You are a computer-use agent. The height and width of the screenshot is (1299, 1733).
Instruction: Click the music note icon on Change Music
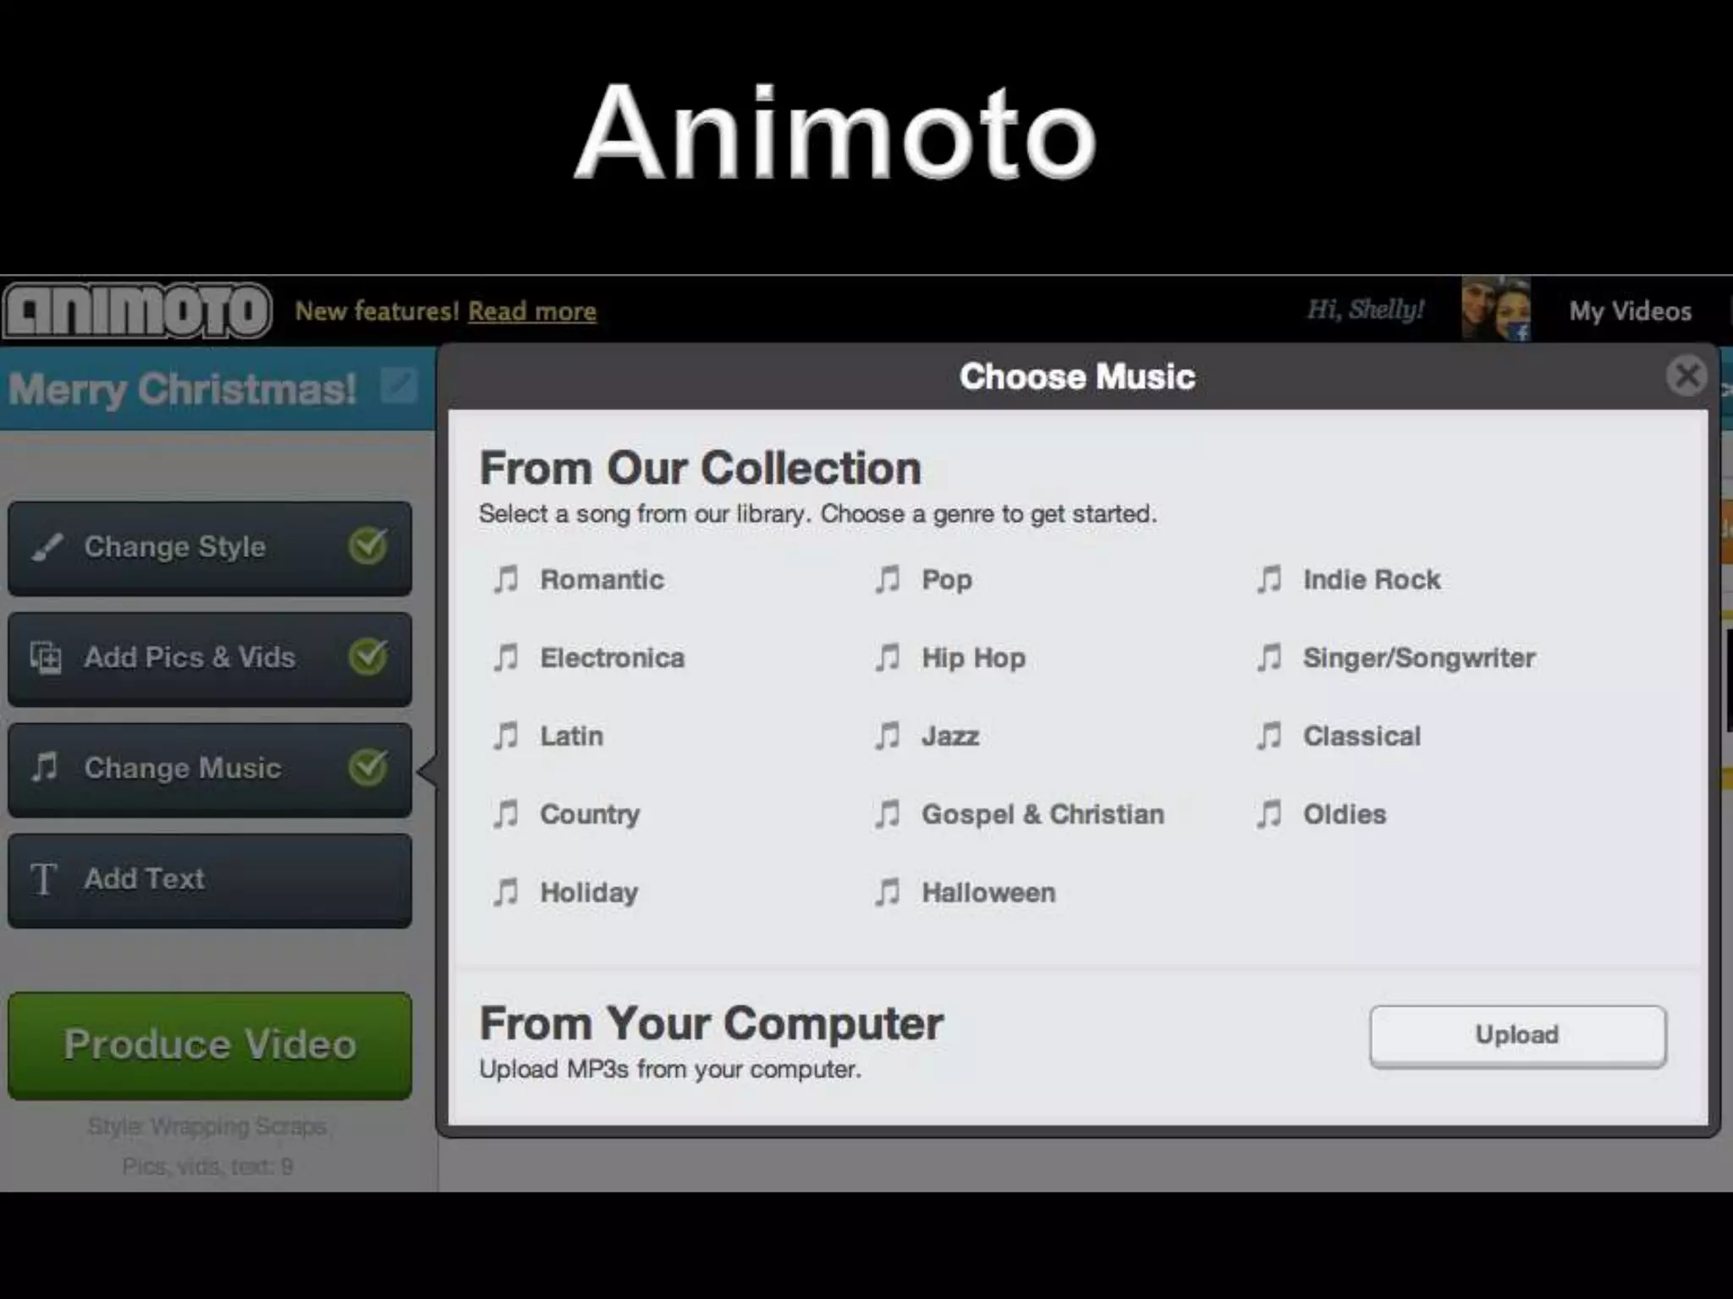[x=45, y=767]
